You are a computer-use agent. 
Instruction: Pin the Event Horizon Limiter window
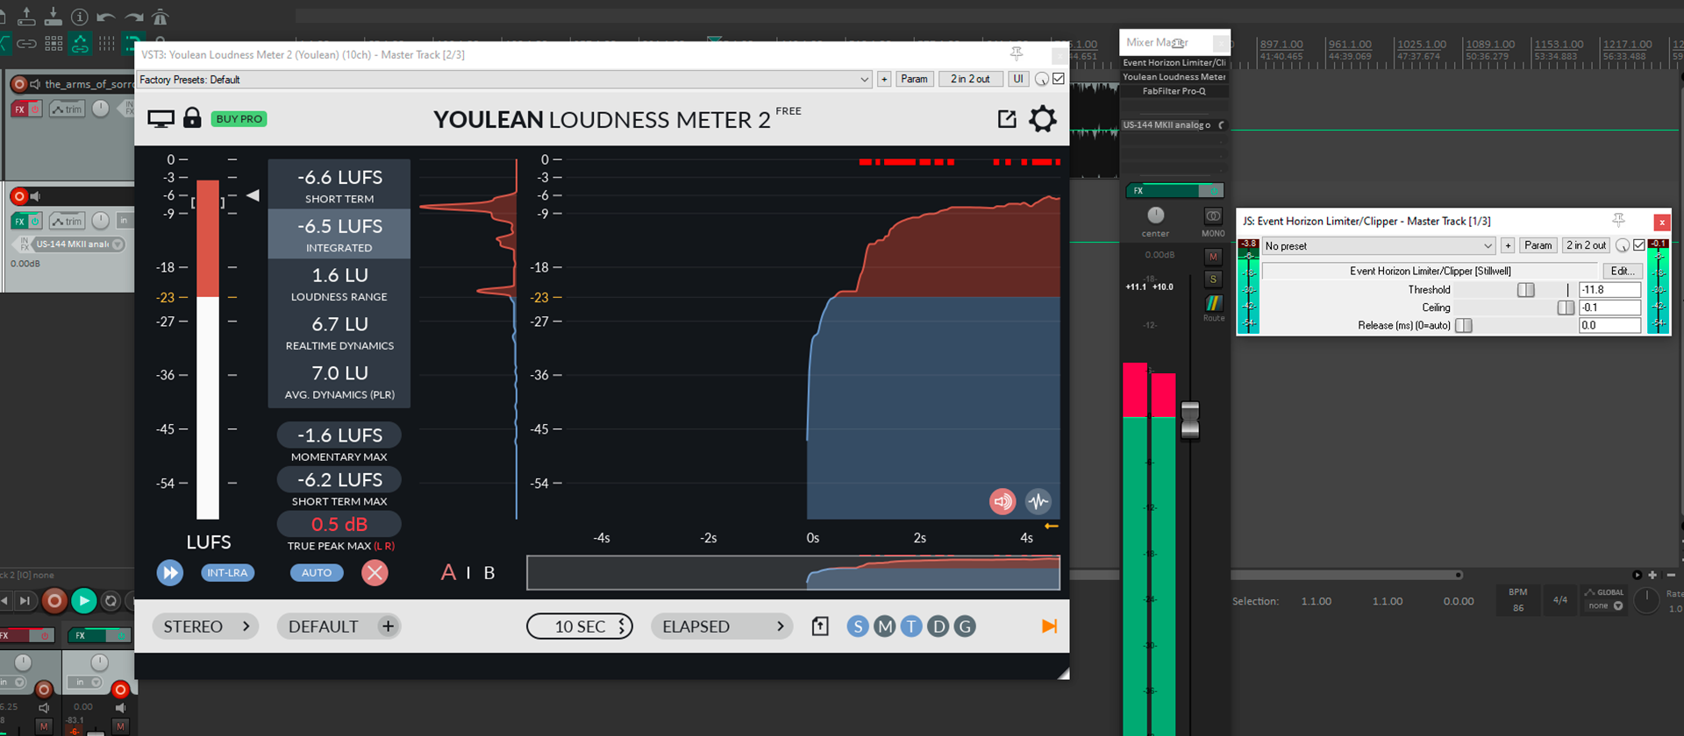[x=1618, y=221]
